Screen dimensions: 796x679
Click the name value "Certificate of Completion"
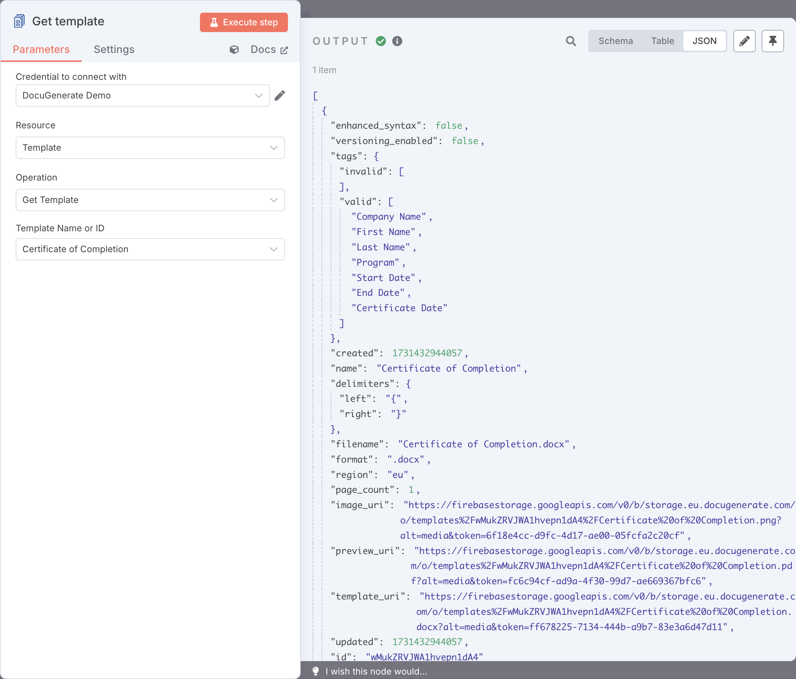pos(449,369)
